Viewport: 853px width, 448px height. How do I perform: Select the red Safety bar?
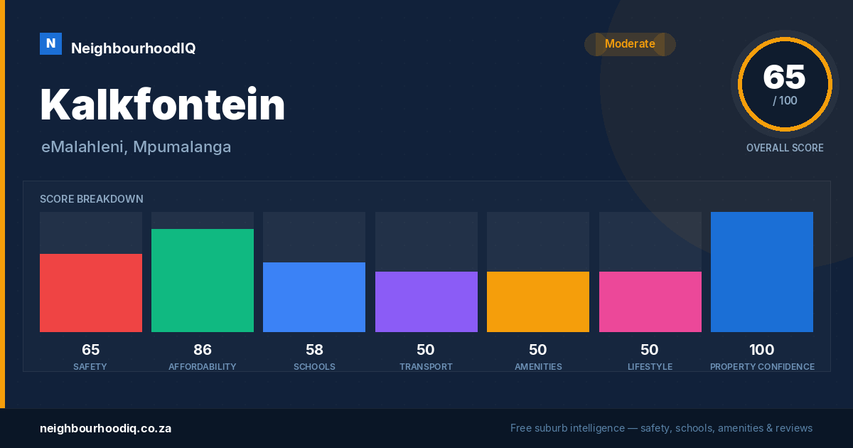coord(91,293)
